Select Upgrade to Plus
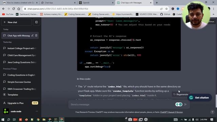The height and width of the screenshot is (122, 217). pos(20,103)
